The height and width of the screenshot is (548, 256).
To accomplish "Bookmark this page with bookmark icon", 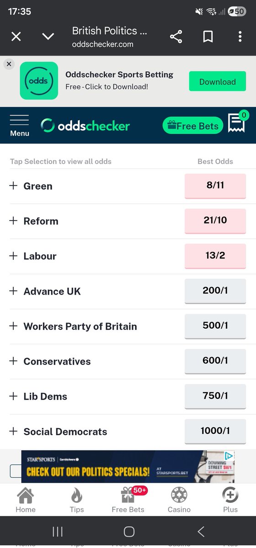I will [208, 37].
